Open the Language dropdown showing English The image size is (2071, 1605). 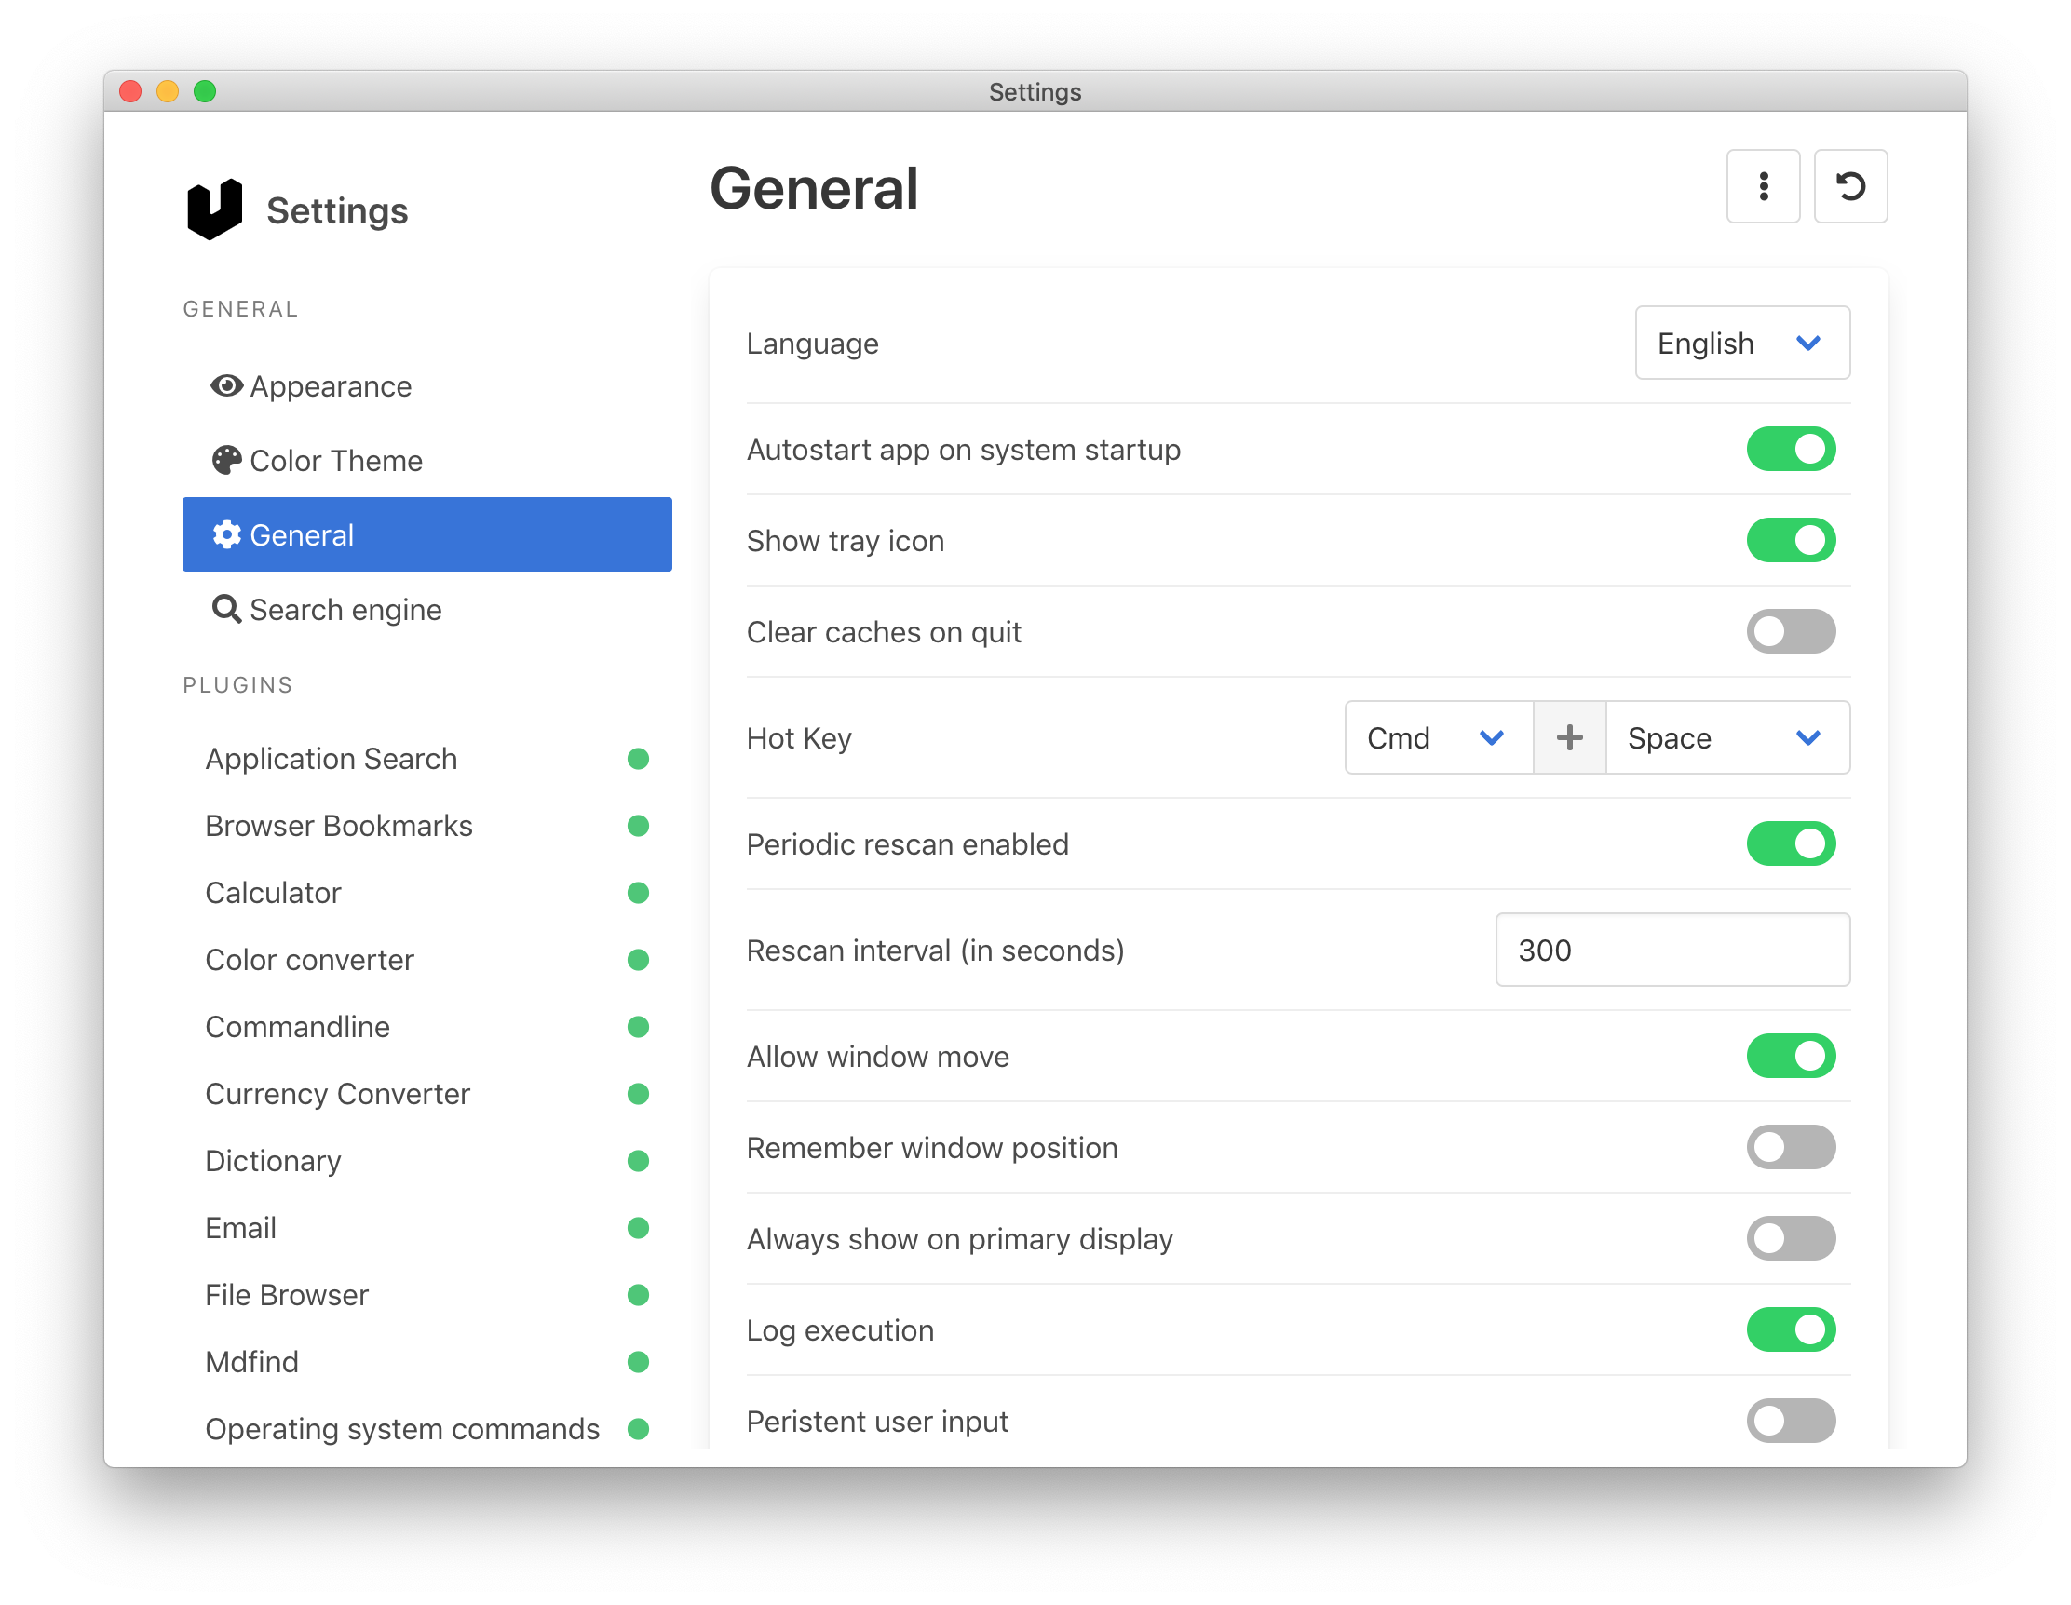(1741, 344)
